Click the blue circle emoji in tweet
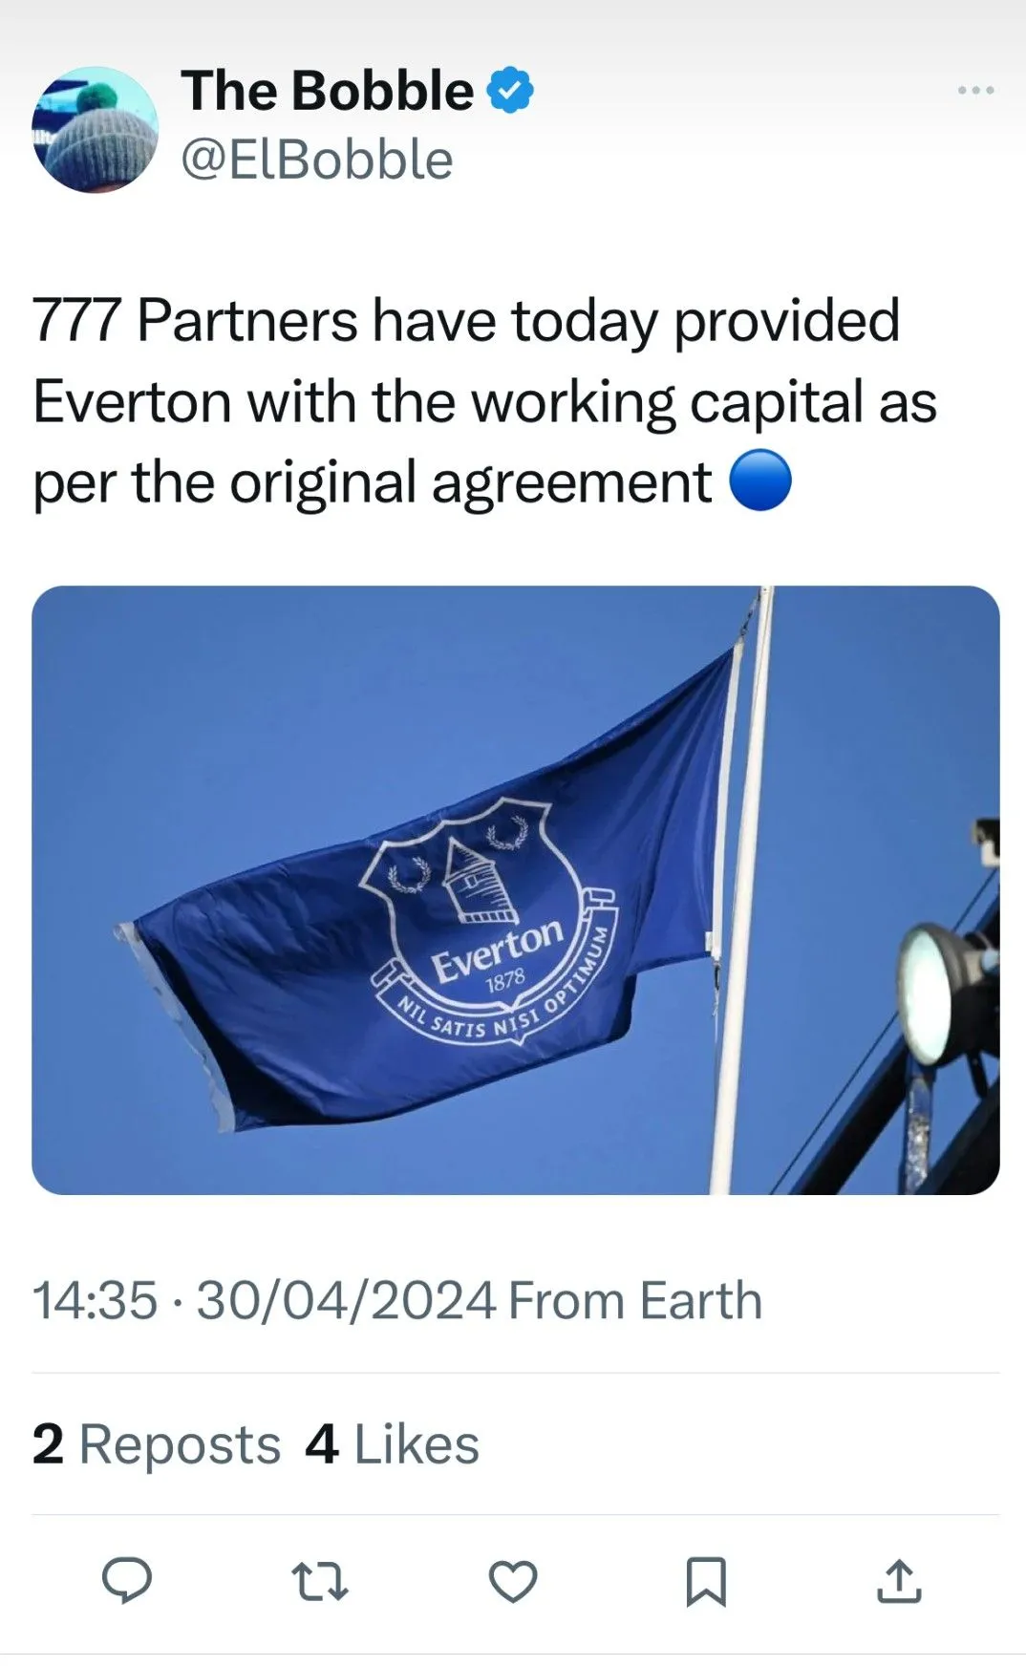This screenshot has width=1026, height=1666. (760, 481)
